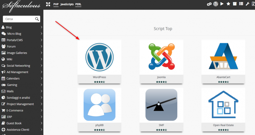Expand the Blog category chevron
Screen dimensions: 255x135
pos(41,27)
